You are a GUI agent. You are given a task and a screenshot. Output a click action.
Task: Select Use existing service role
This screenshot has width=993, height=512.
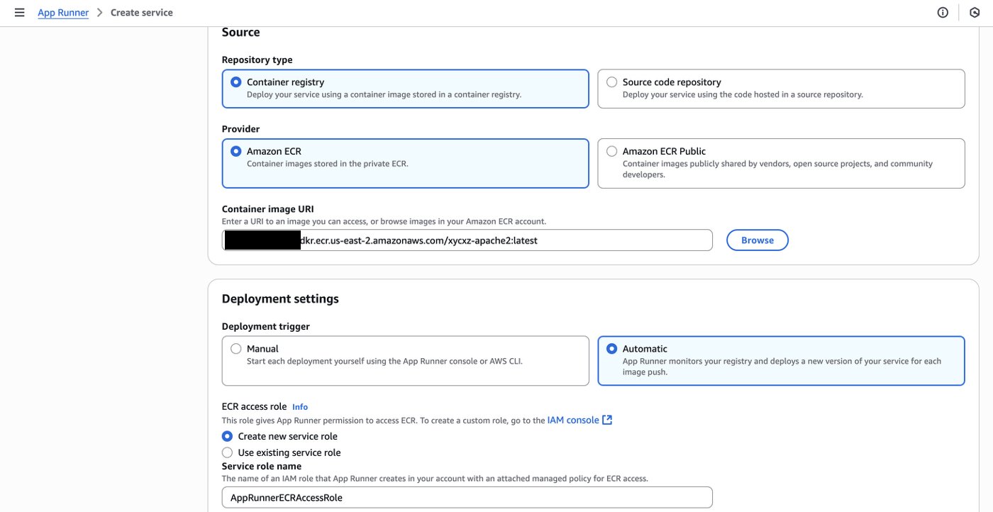coord(228,452)
